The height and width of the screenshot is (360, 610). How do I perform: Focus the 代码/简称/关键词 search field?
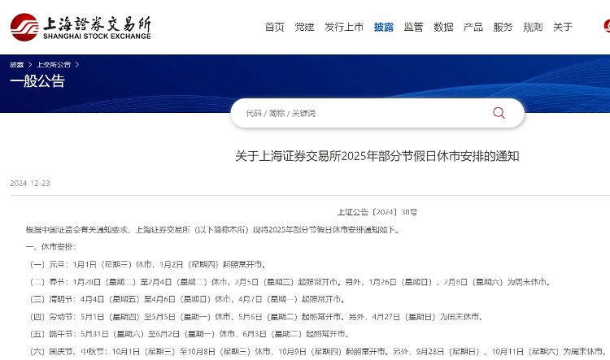[x=362, y=113]
